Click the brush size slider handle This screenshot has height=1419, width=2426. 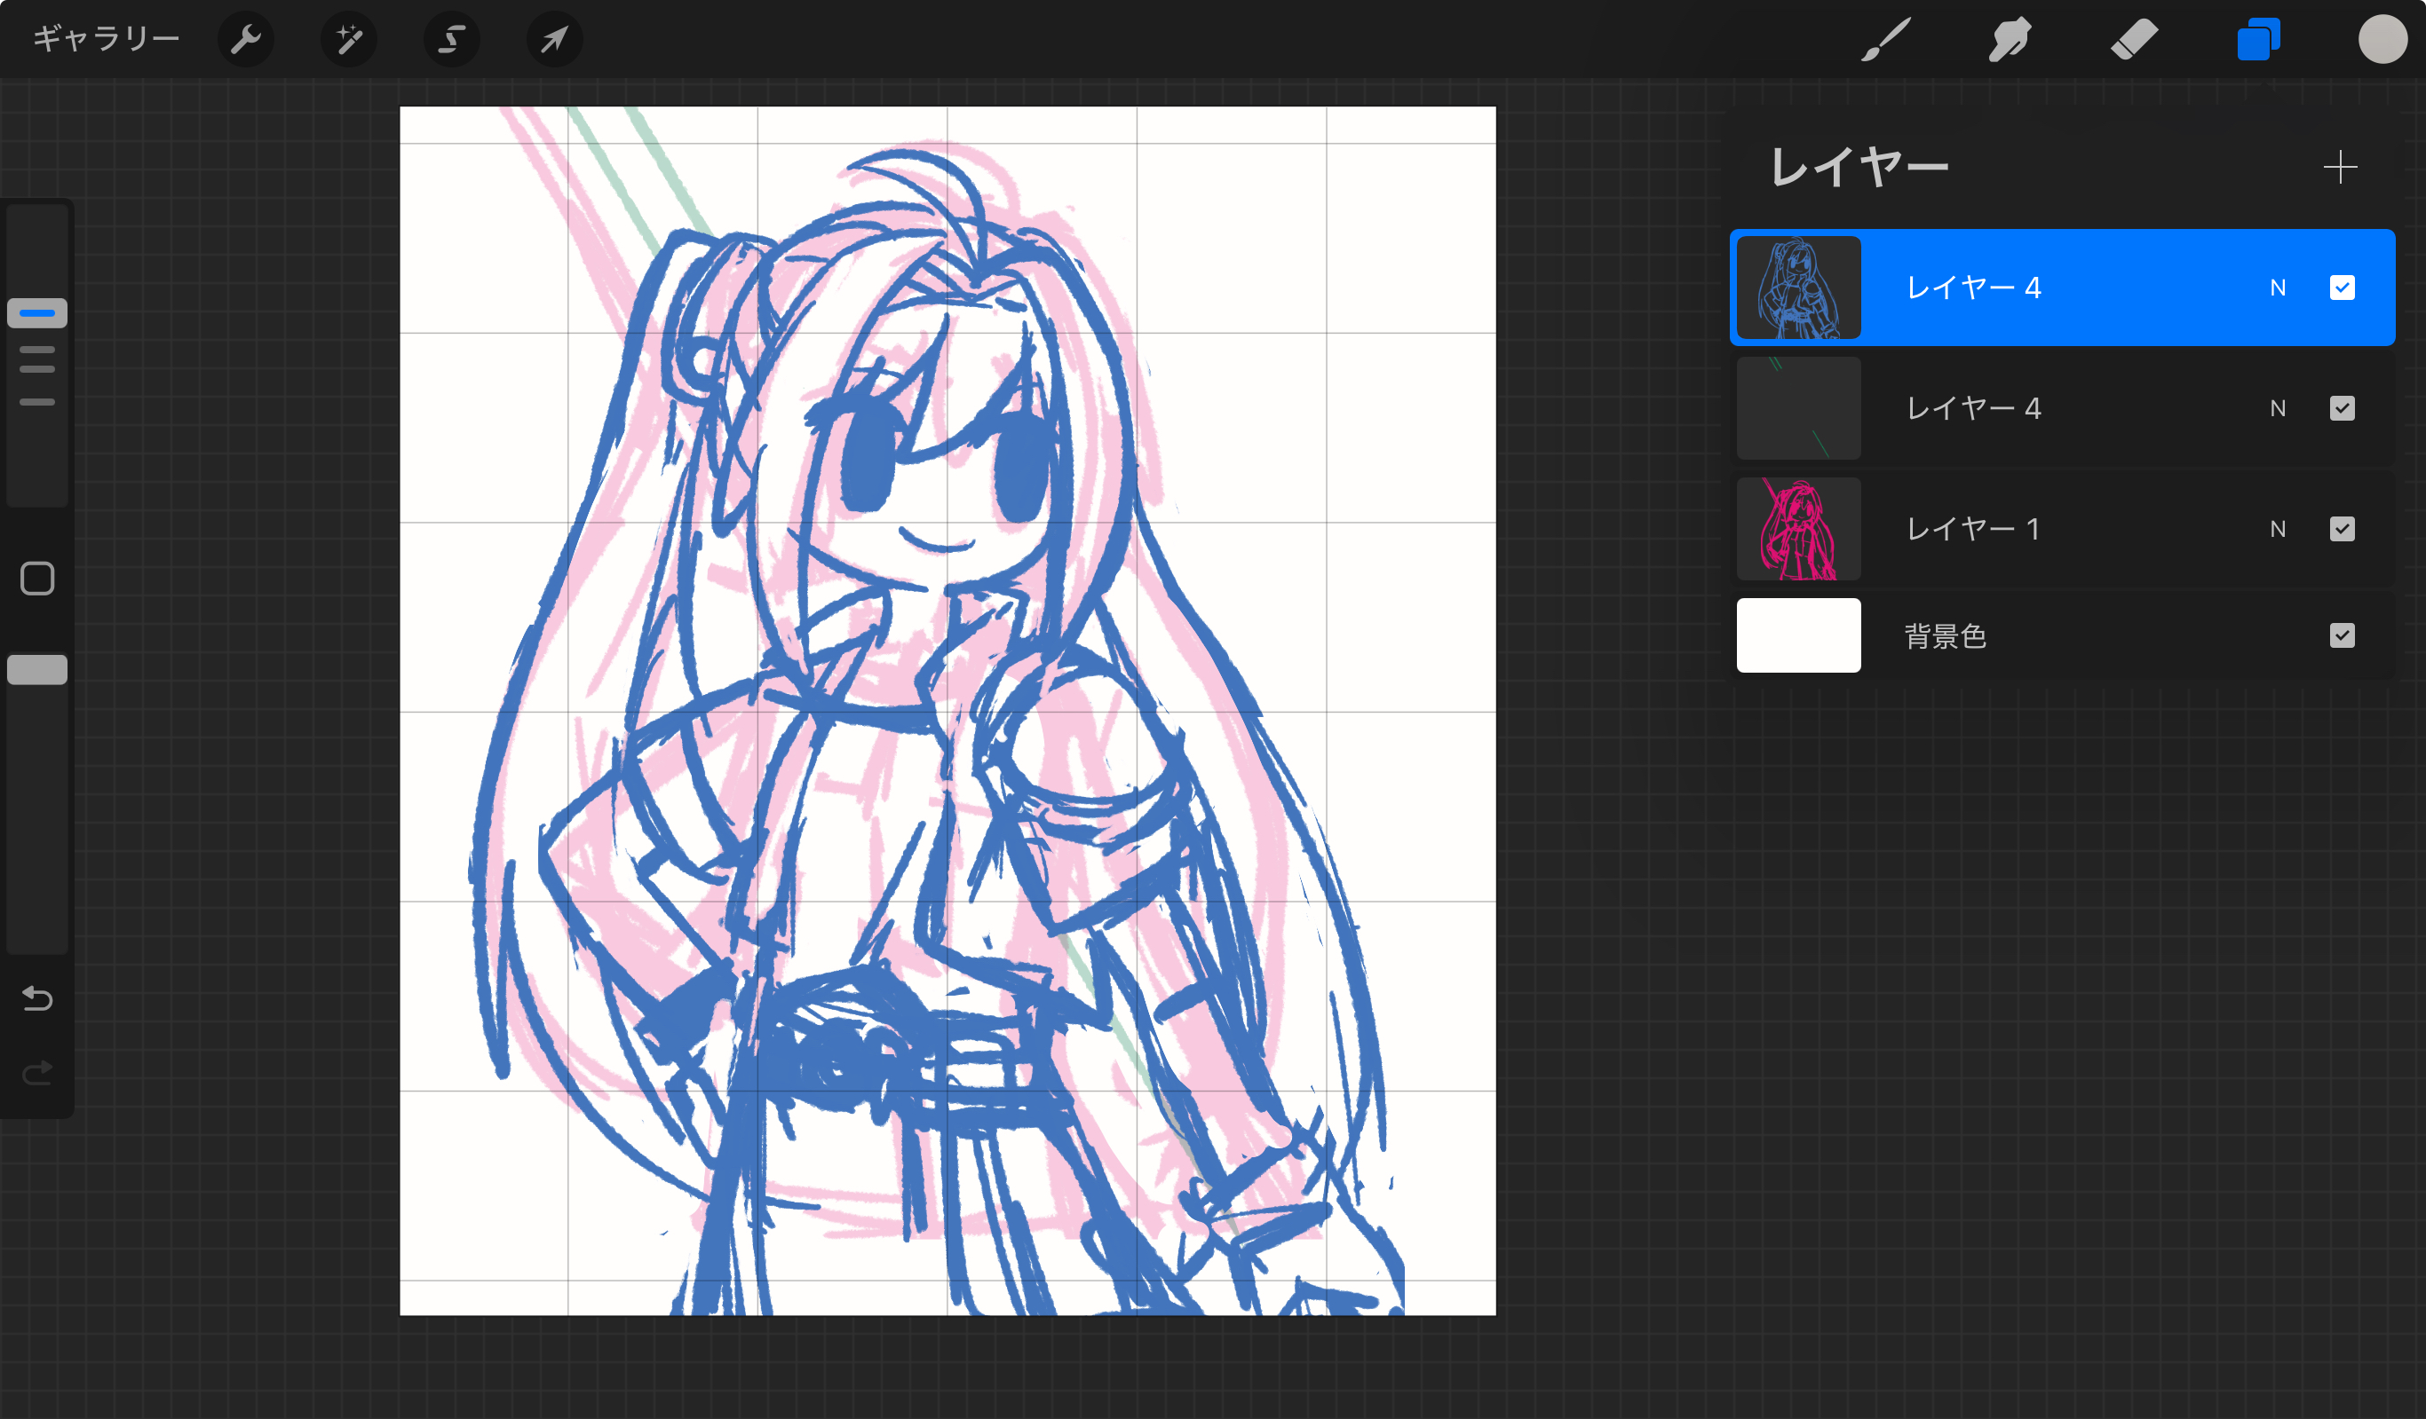[x=37, y=312]
